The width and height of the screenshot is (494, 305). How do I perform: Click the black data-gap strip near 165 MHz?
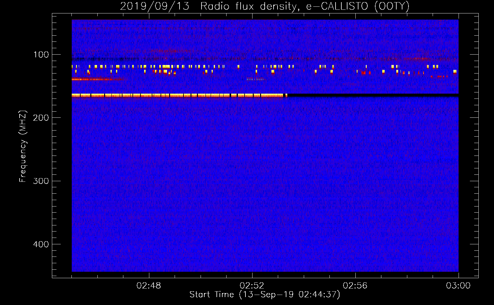tap(373, 95)
